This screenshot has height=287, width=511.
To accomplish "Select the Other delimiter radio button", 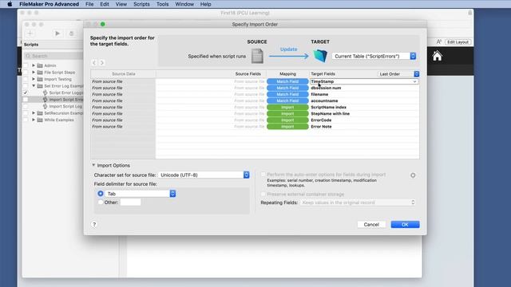I will coord(101,202).
